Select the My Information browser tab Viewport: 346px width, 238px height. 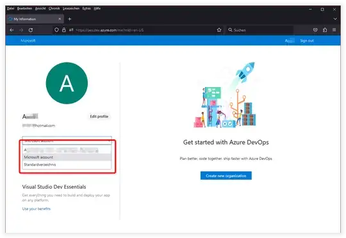pyautogui.click(x=35, y=19)
